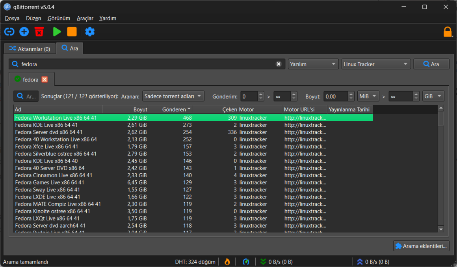Open the Araçlar menu
Viewport: 457px width, 267px height.
click(85, 19)
